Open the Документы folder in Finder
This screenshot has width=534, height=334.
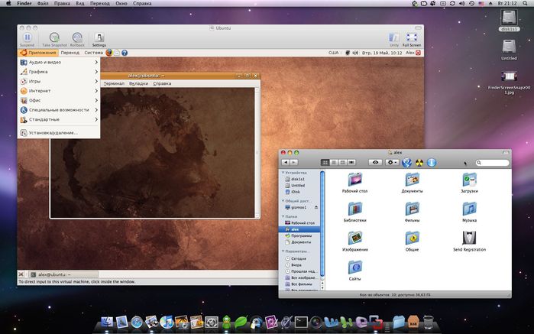[x=412, y=183]
